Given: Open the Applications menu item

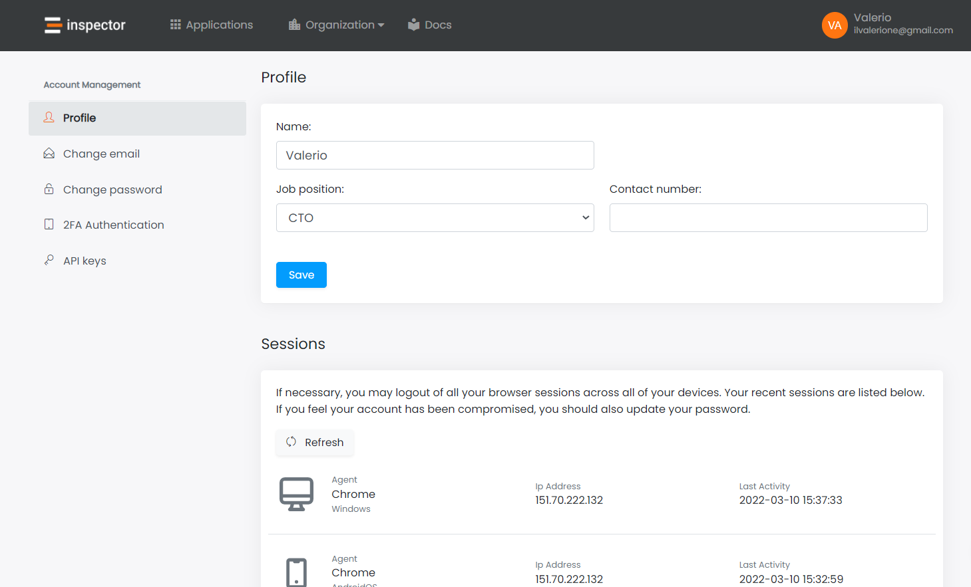Looking at the screenshot, I should (212, 25).
